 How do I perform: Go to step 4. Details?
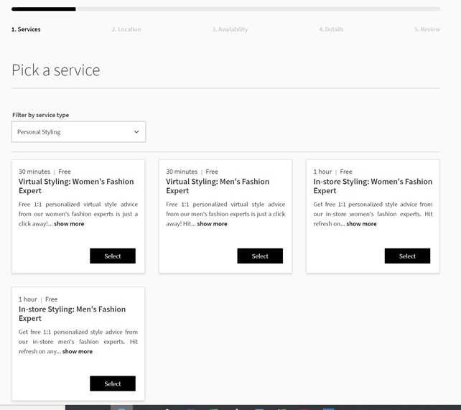(331, 29)
